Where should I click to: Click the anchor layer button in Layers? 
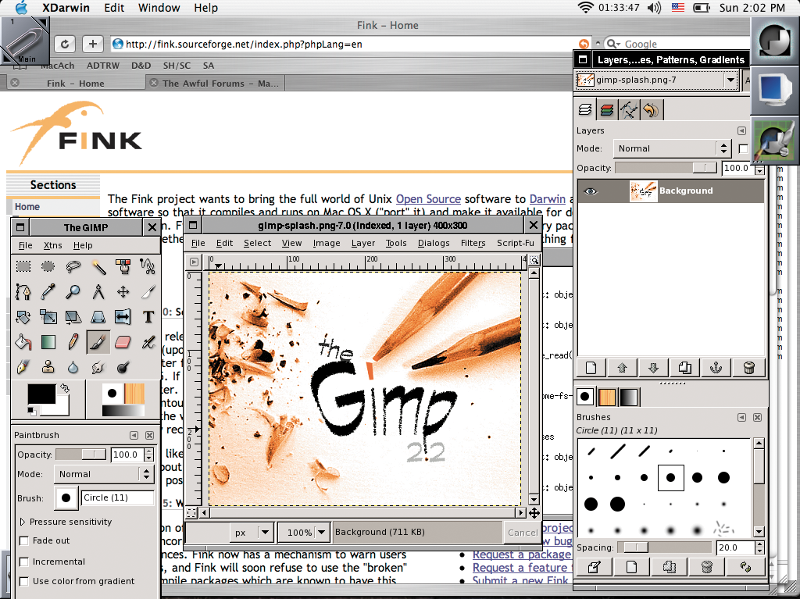[716, 367]
